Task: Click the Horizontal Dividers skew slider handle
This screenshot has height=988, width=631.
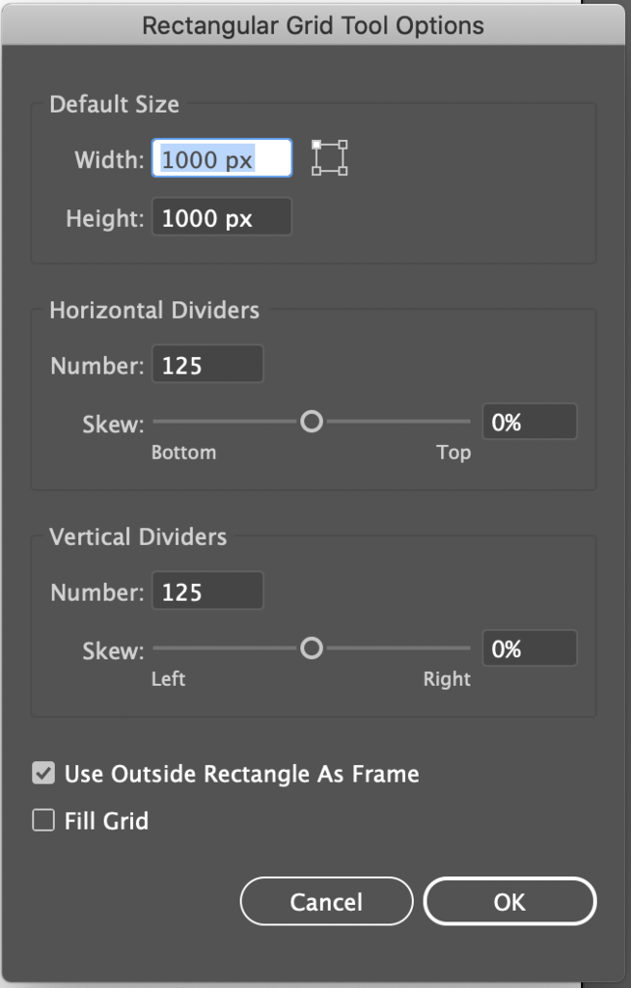Action: pos(312,422)
